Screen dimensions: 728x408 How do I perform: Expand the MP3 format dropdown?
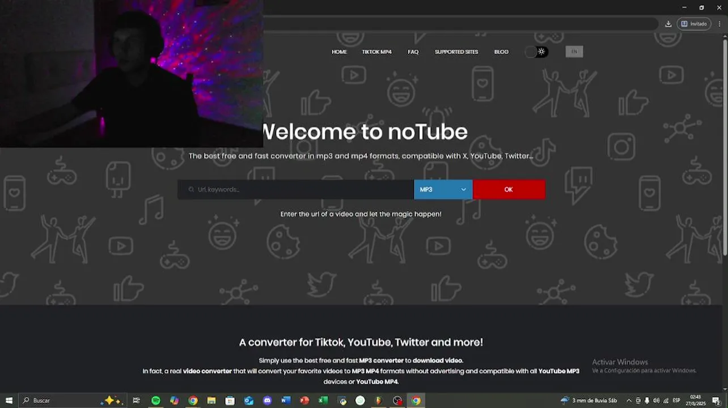point(443,189)
